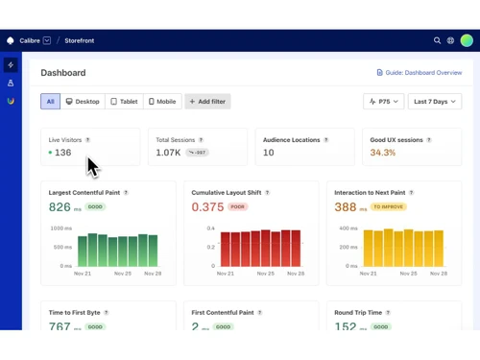Click help icon next to Cumulative Layout Shift
The width and height of the screenshot is (480, 360).
[x=268, y=193]
